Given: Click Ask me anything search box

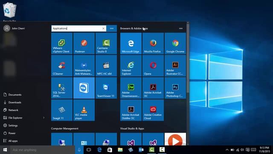Looking at the screenshot, I should [43, 150].
